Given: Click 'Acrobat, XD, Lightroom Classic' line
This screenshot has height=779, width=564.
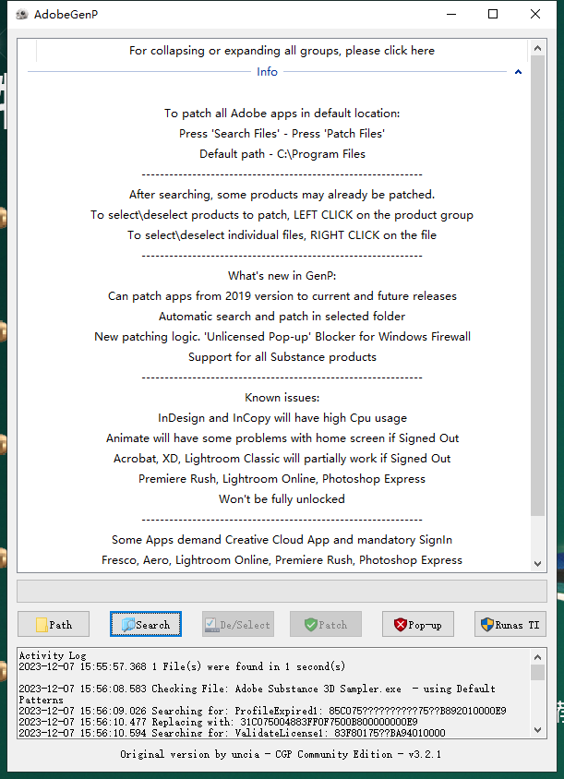Looking at the screenshot, I should coord(282,459).
